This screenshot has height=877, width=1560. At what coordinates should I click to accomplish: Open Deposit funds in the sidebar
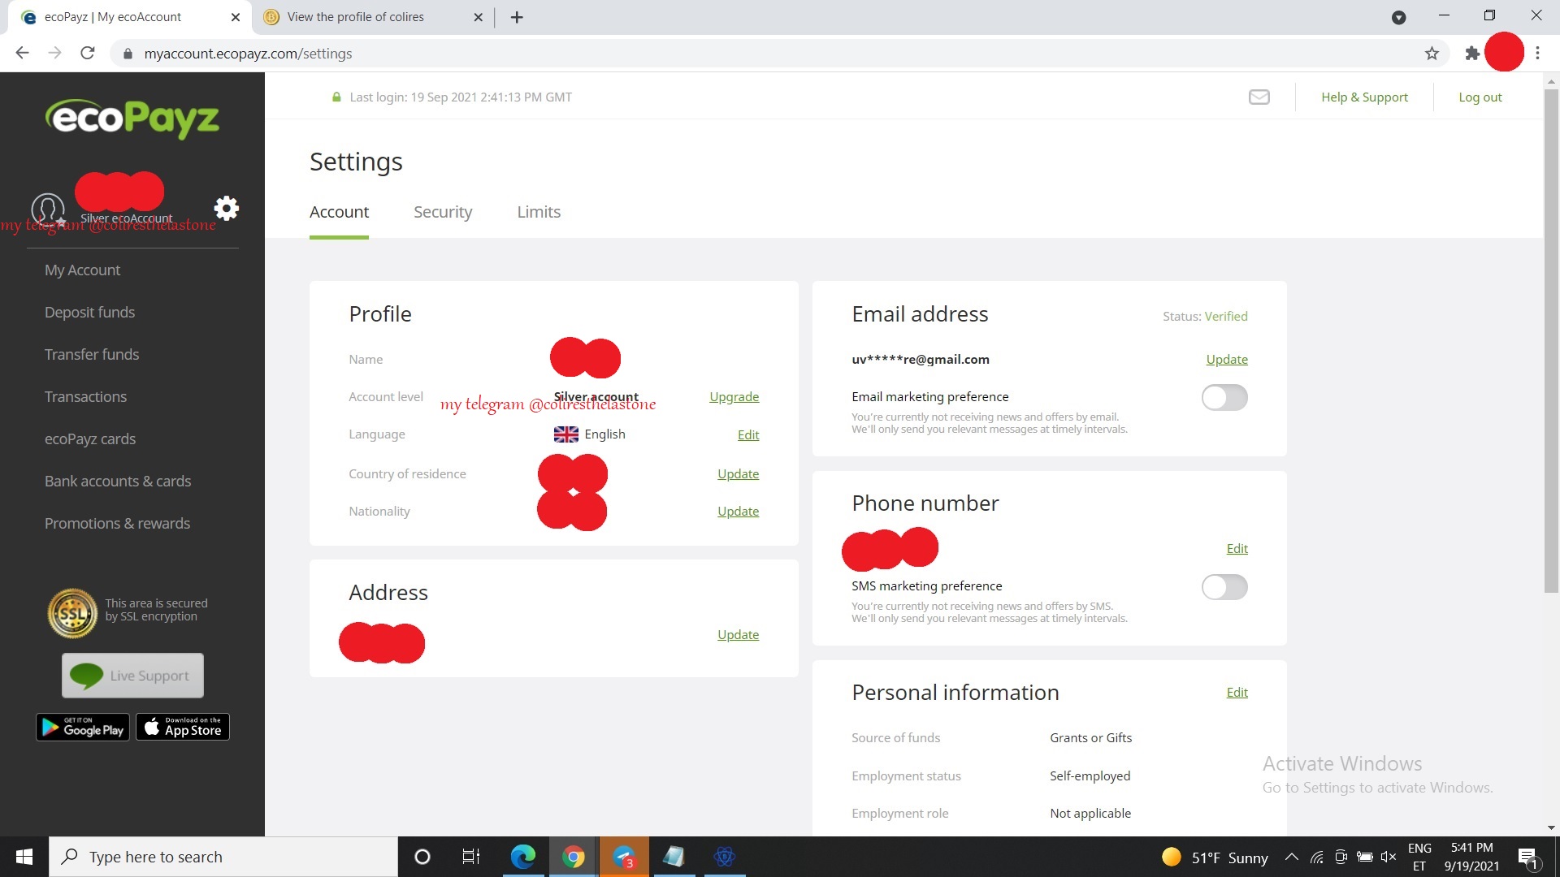(x=89, y=313)
